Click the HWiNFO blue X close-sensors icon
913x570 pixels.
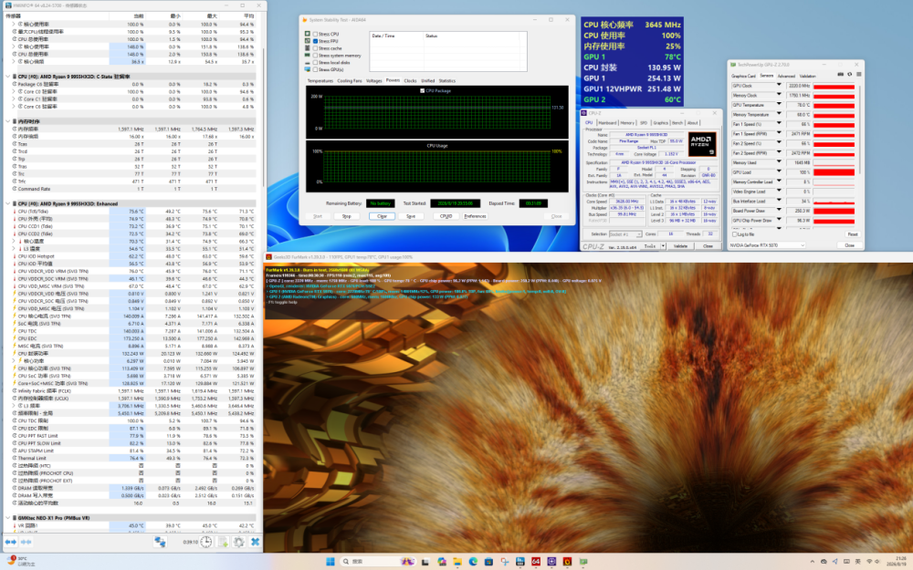coord(255,542)
